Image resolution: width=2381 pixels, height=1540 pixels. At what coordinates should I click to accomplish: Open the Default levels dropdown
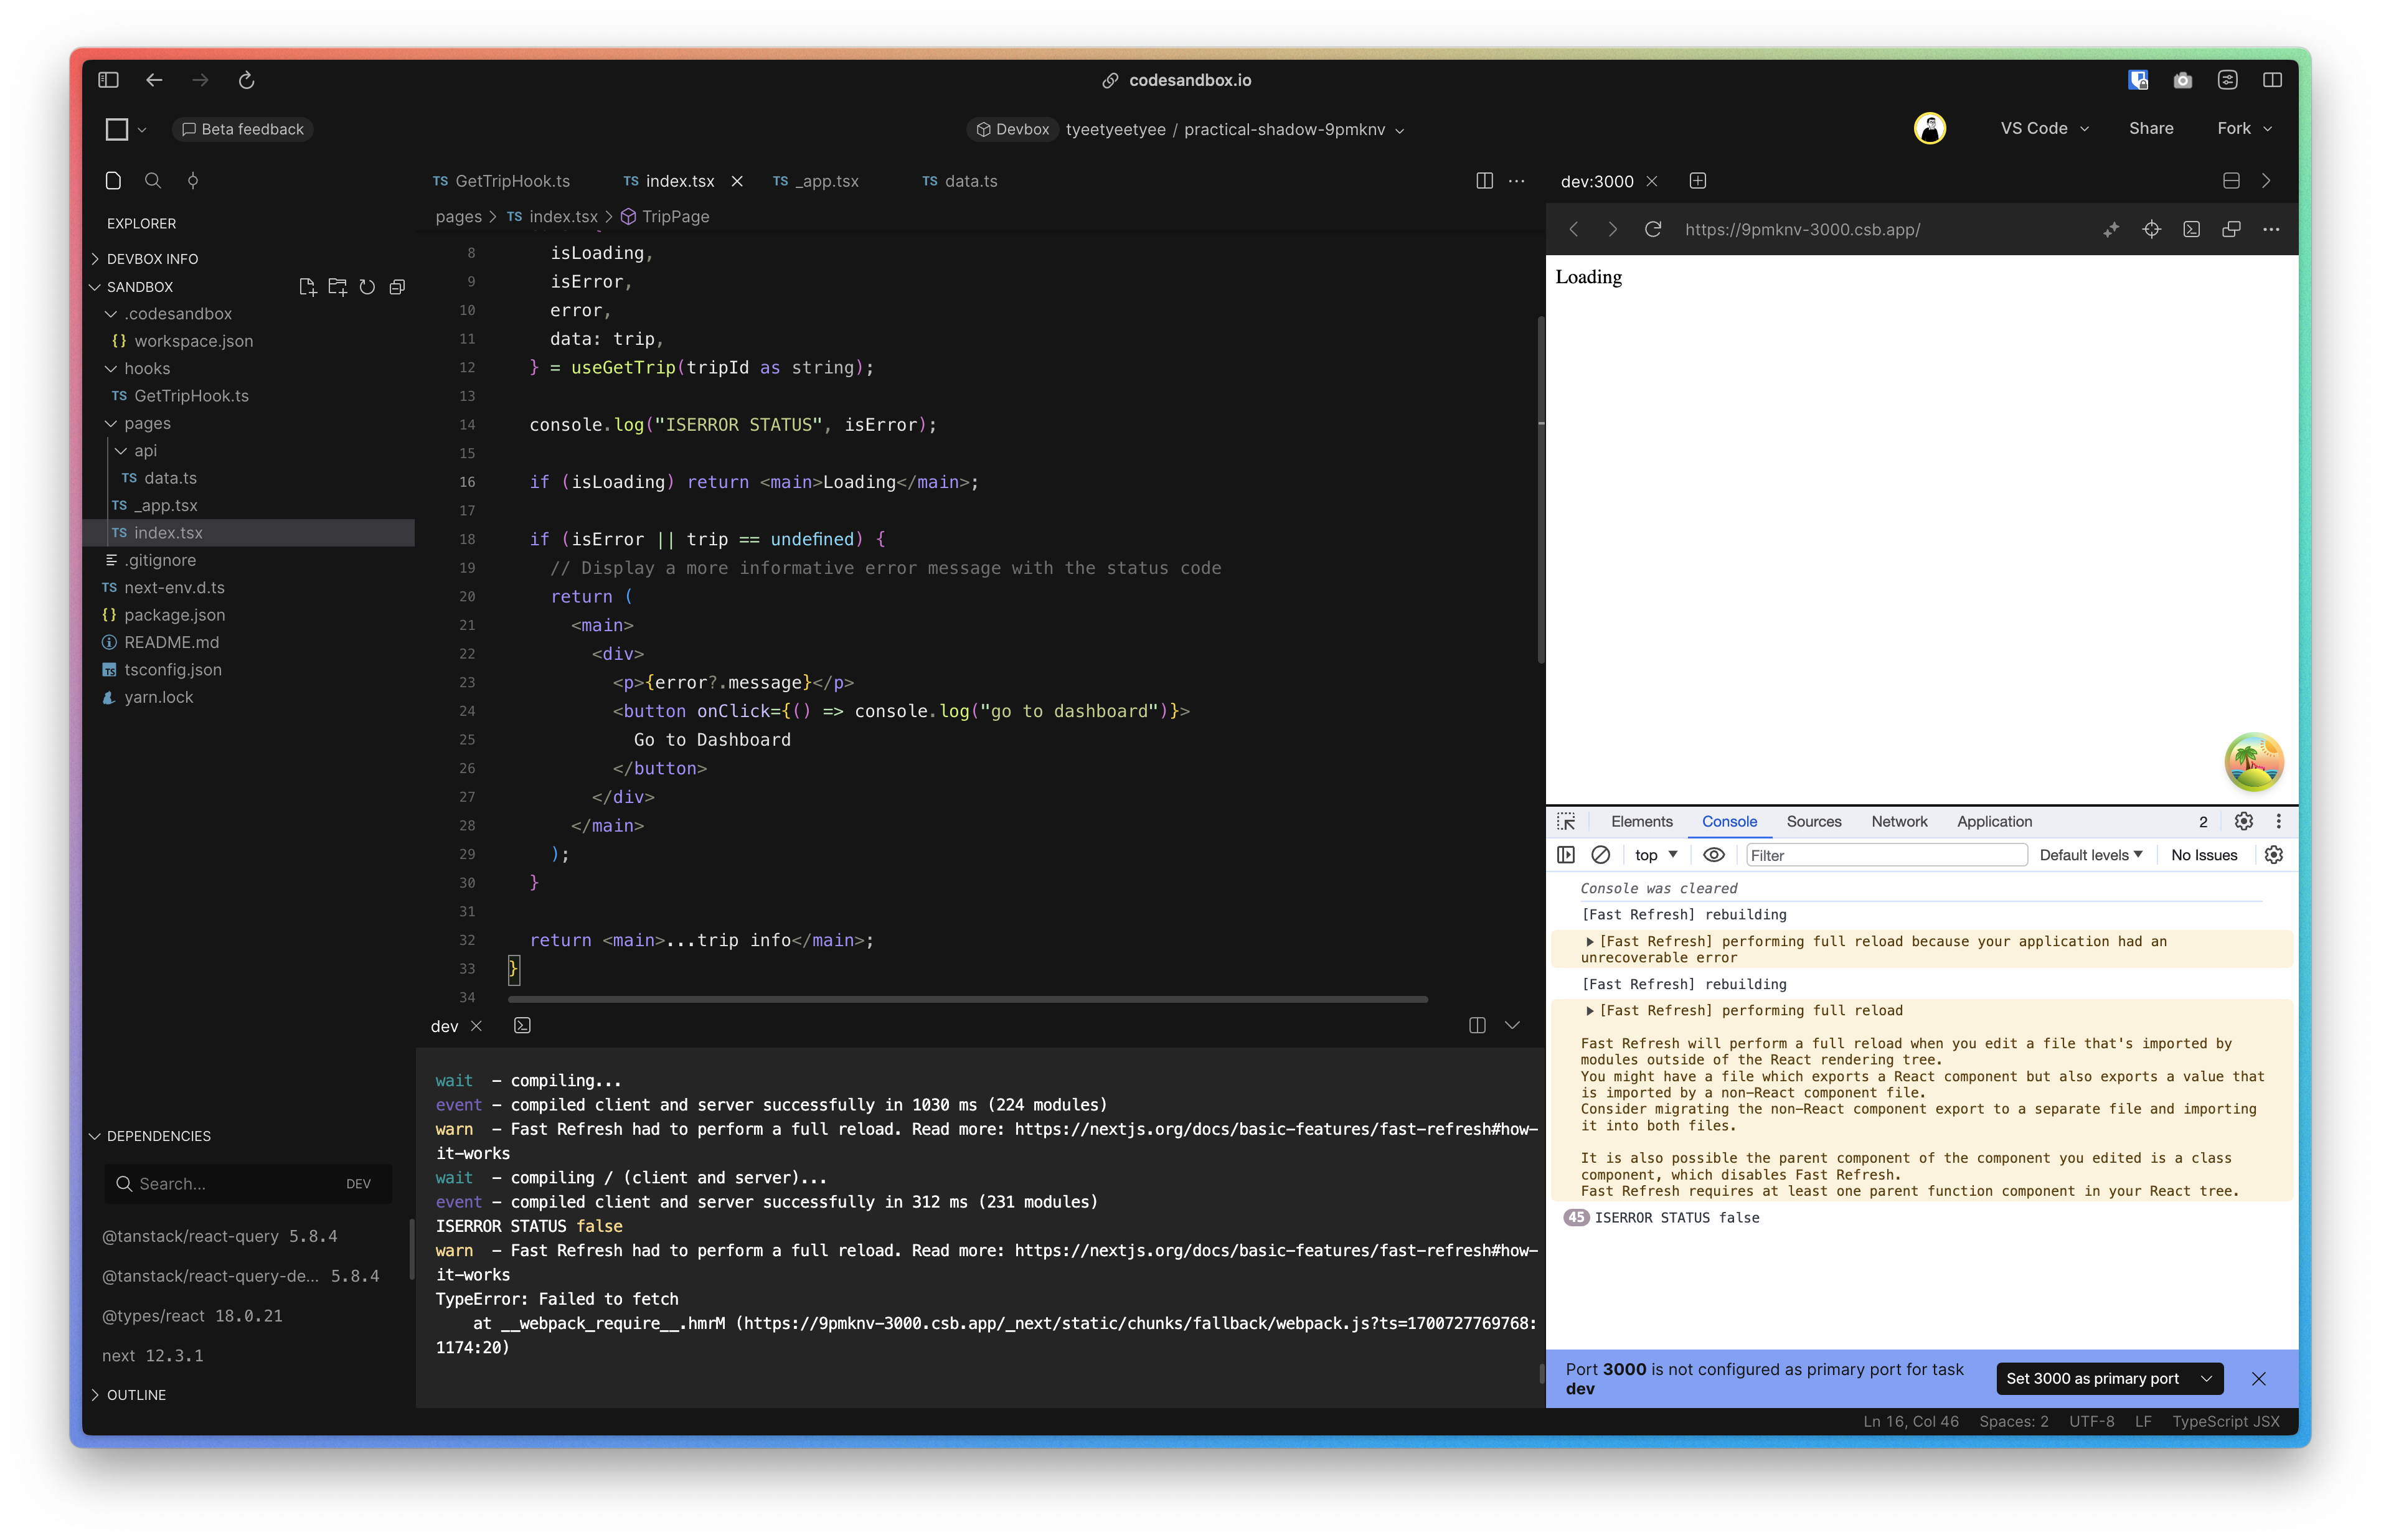(x=2090, y=855)
